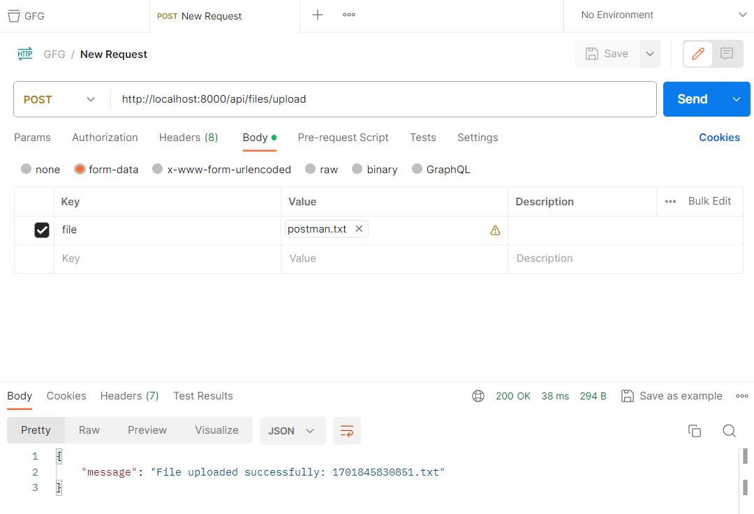The height and width of the screenshot is (514, 754).
Task: Open response search with magnifier icon
Action: (730, 431)
